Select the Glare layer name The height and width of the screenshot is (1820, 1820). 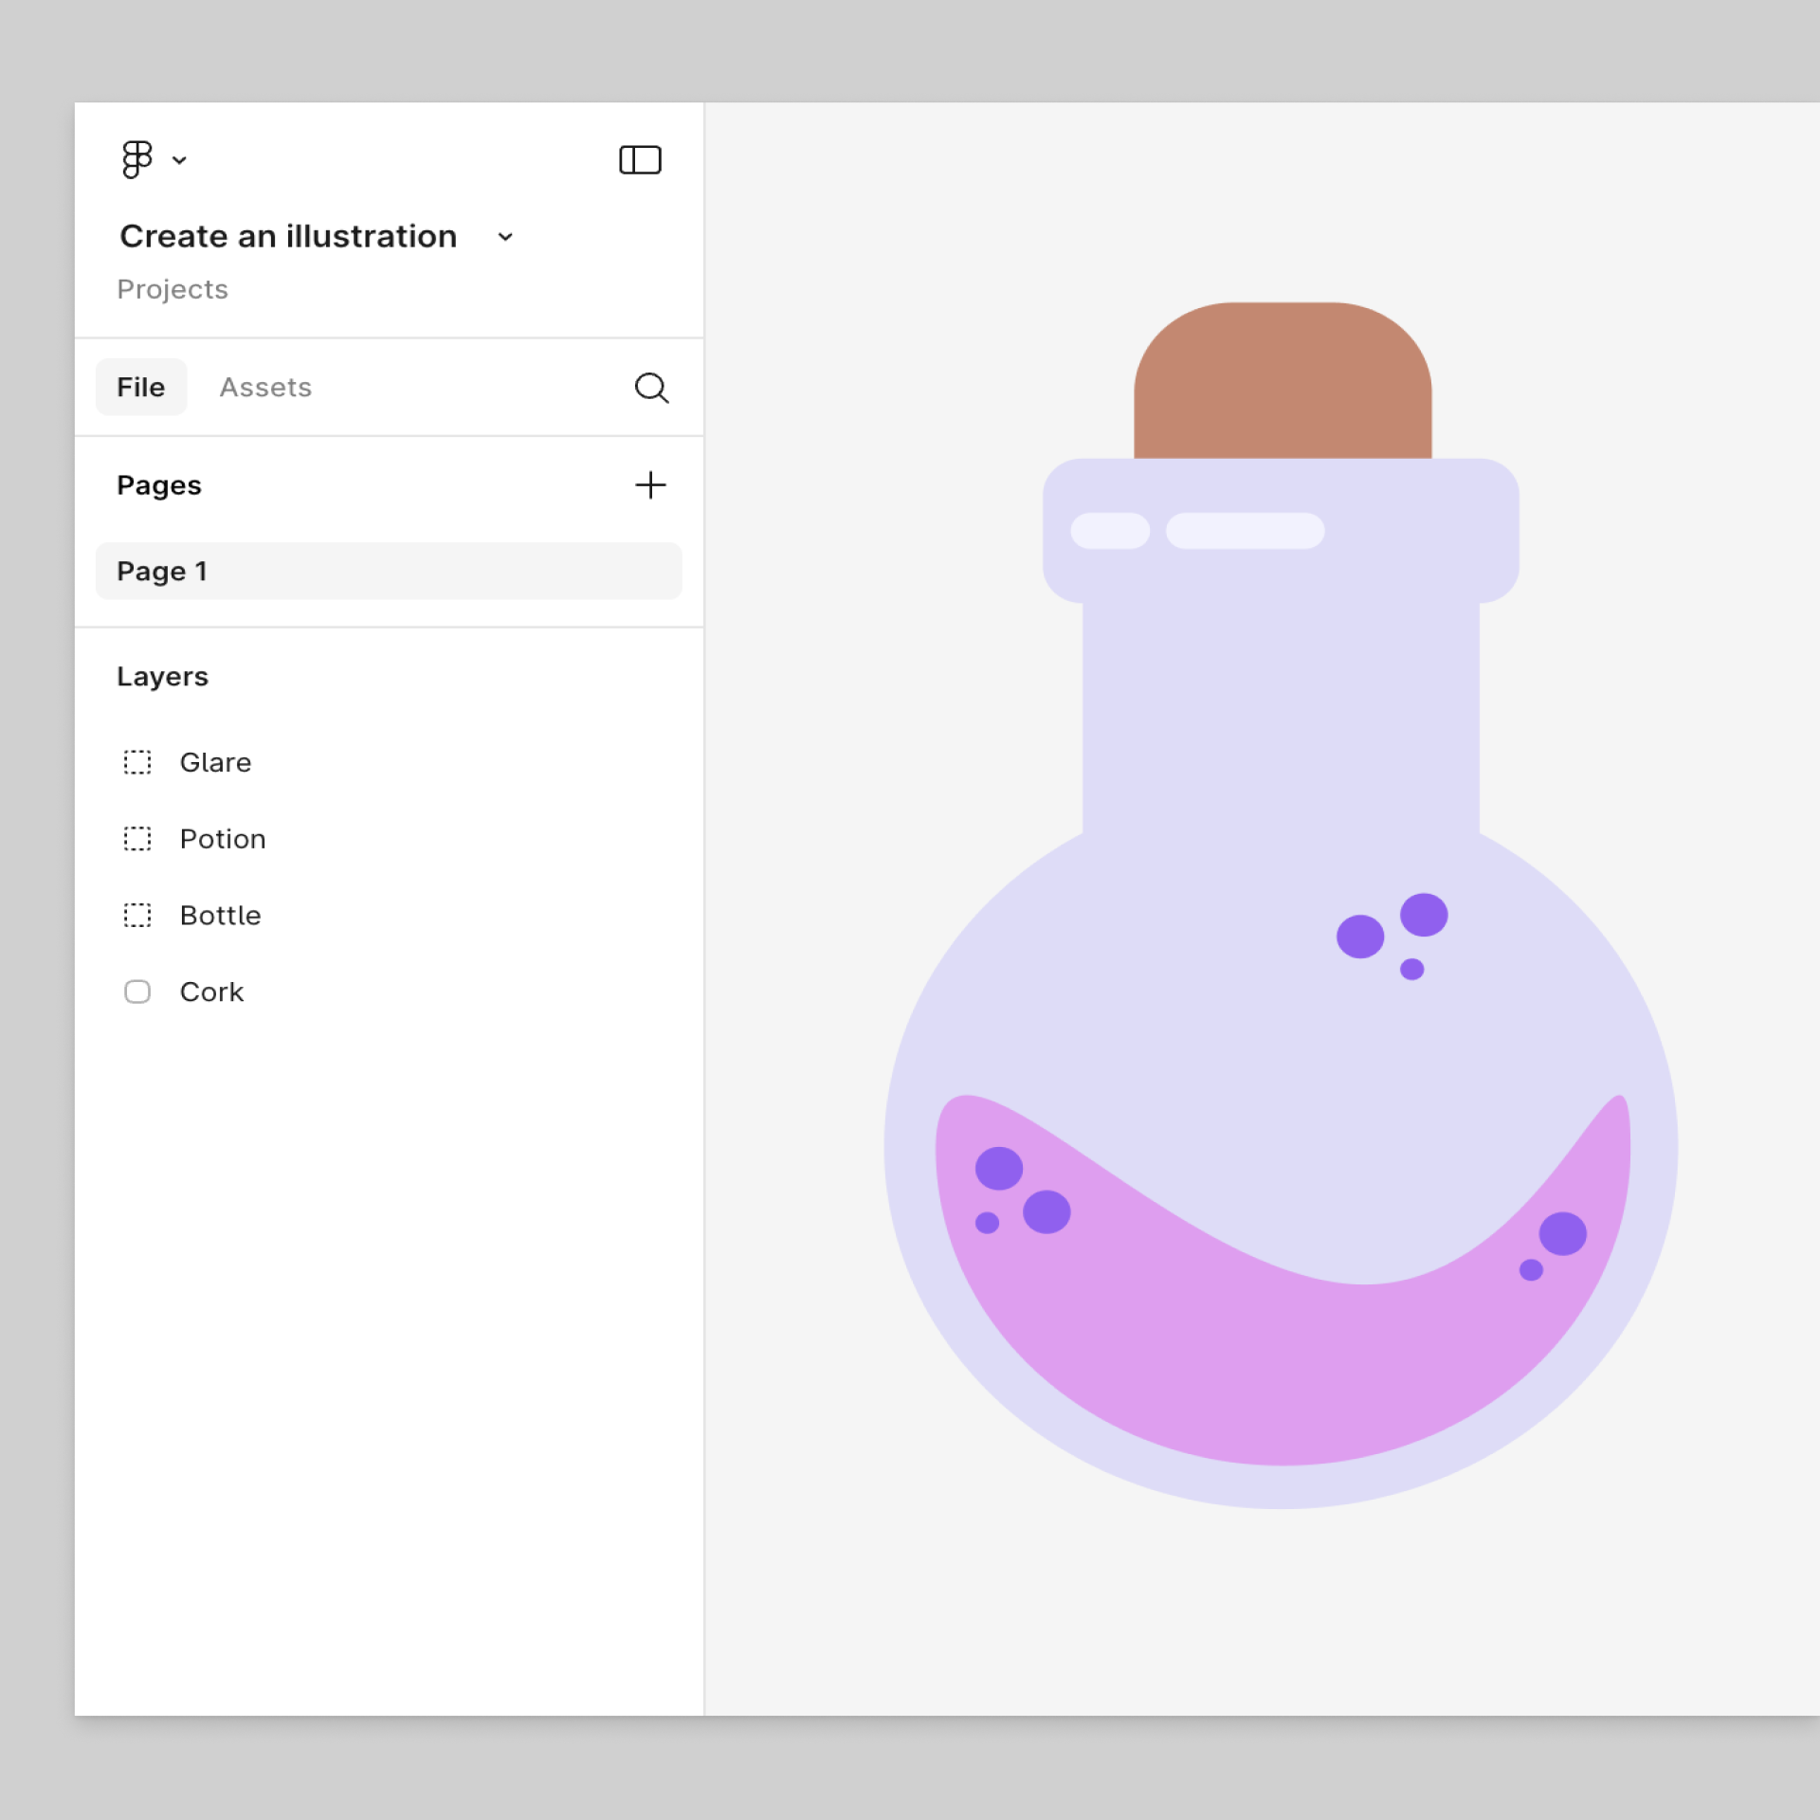[x=215, y=762]
